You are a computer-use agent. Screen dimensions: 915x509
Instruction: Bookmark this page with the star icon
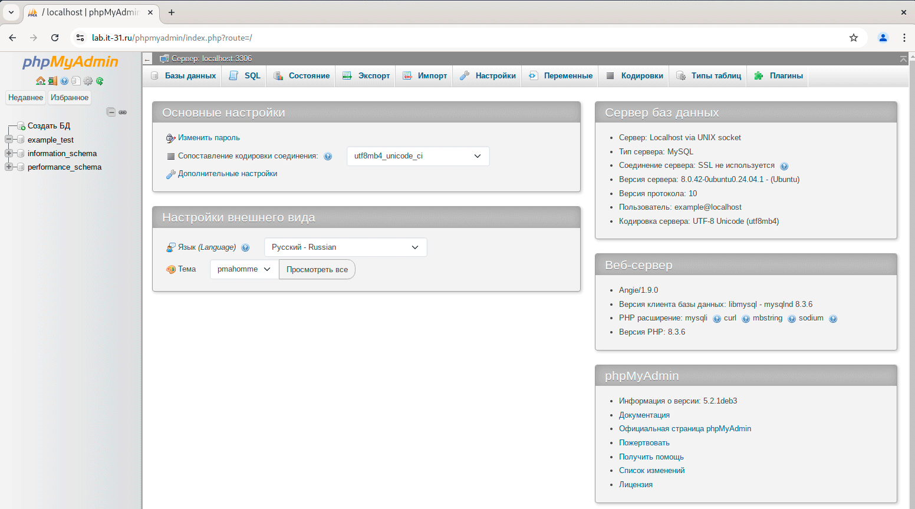click(x=854, y=38)
